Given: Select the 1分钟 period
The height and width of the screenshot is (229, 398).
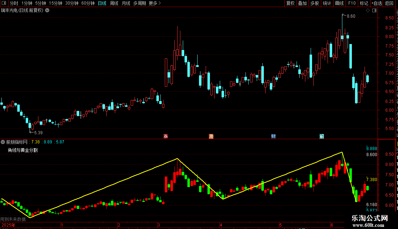Looking at the screenshot, I should (x=27, y=3).
